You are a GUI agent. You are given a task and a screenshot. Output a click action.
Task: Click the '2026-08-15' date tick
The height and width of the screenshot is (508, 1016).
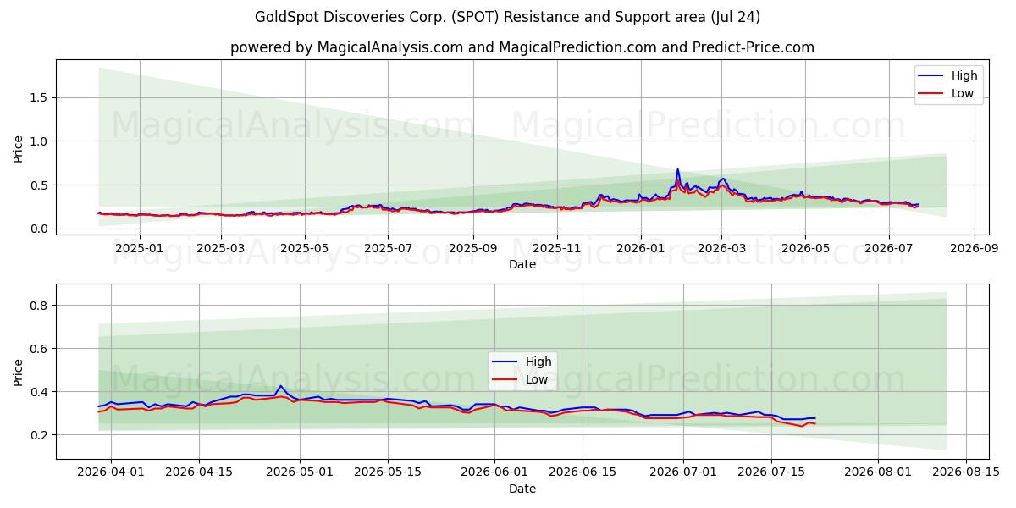[x=967, y=472]
